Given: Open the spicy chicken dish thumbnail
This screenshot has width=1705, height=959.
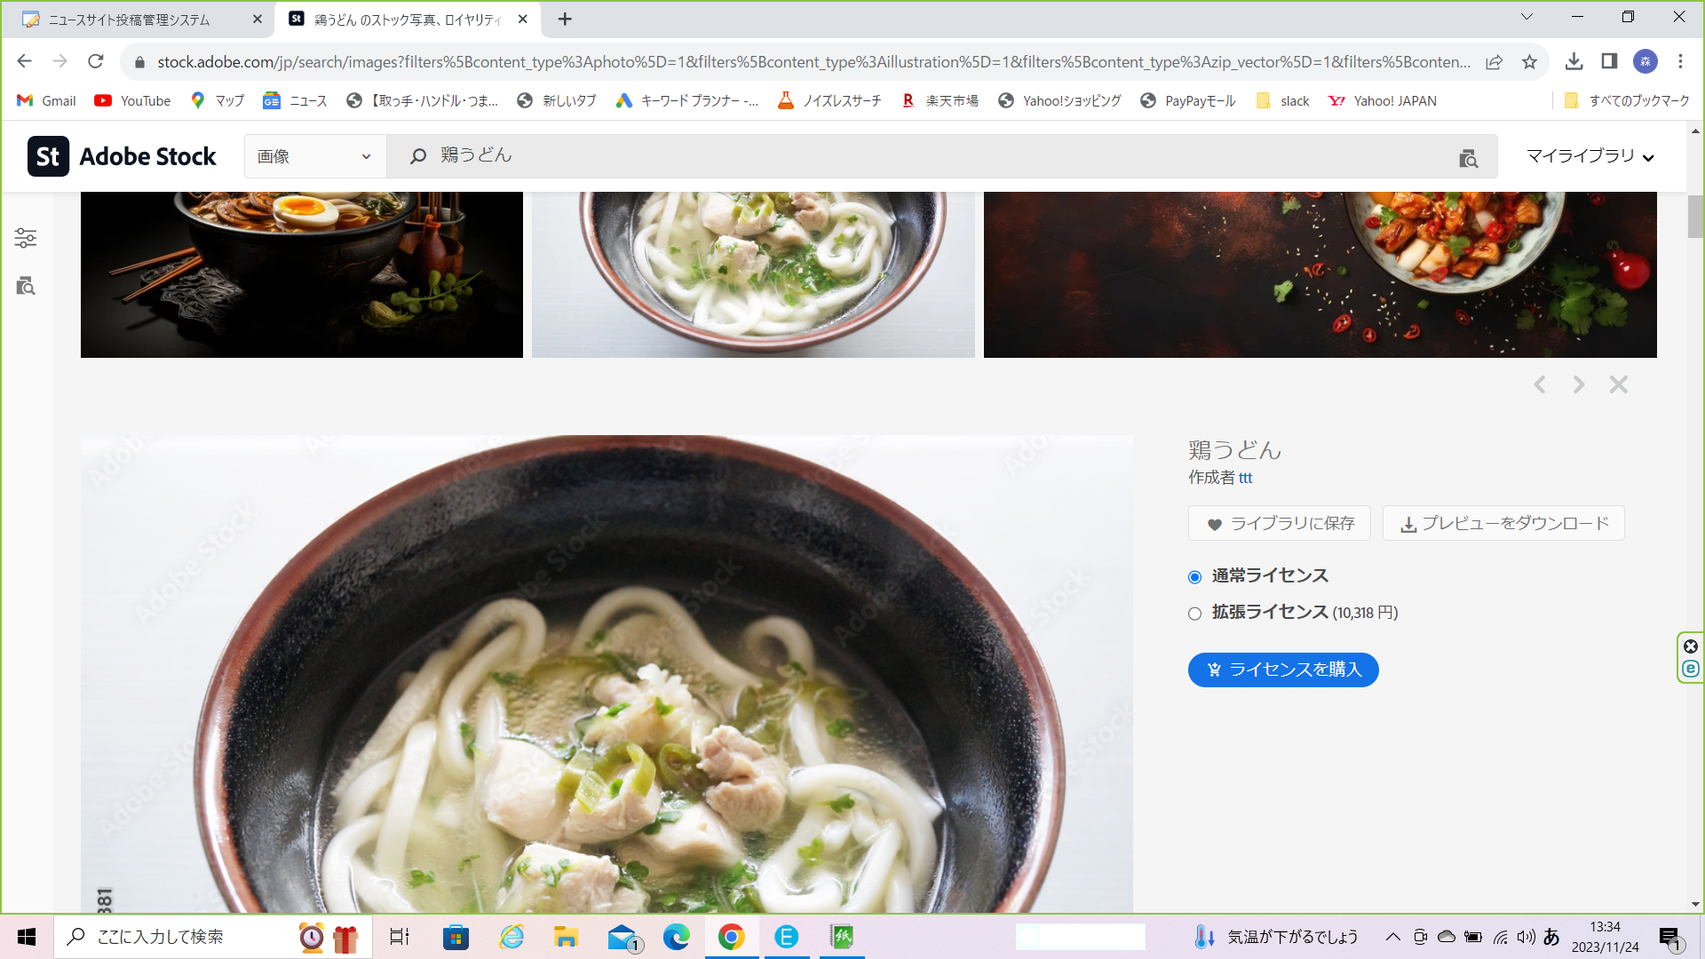Looking at the screenshot, I should tap(1320, 274).
